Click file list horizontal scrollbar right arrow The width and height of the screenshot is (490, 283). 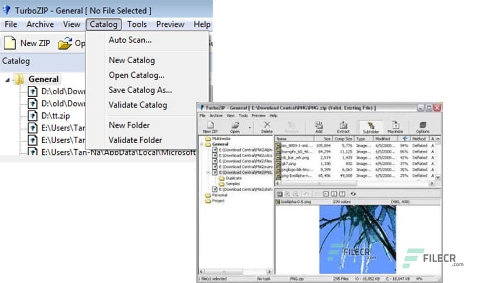[432, 184]
